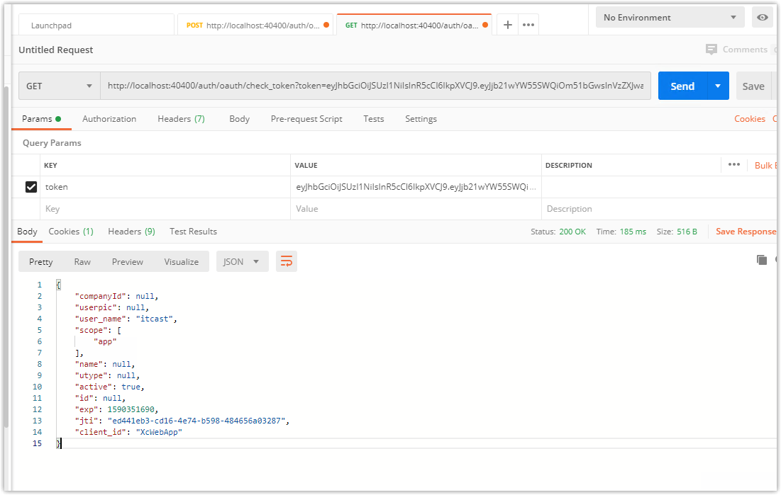The width and height of the screenshot is (781, 495).
Task: Click the Untitled Request title
Action: tap(56, 50)
